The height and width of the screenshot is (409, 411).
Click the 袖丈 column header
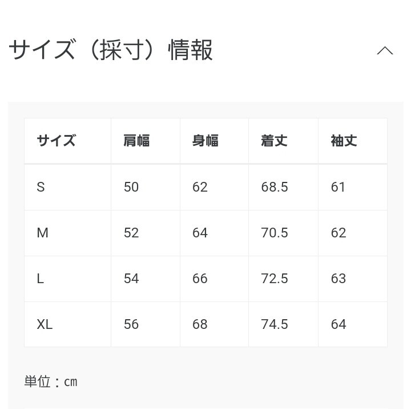click(x=344, y=141)
